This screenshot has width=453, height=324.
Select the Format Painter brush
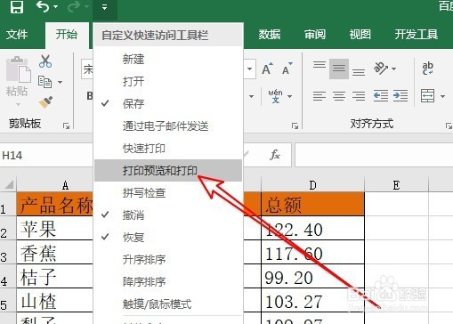[45, 101]
